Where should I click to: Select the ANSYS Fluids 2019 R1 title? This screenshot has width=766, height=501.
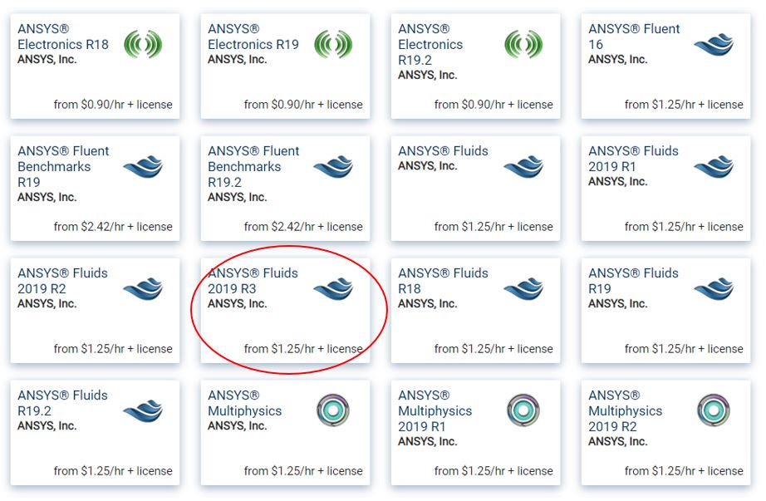[x=633, y=159]
